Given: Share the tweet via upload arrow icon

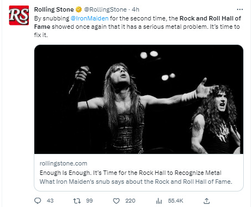Looking at the screenshot, I should [207, 201].
